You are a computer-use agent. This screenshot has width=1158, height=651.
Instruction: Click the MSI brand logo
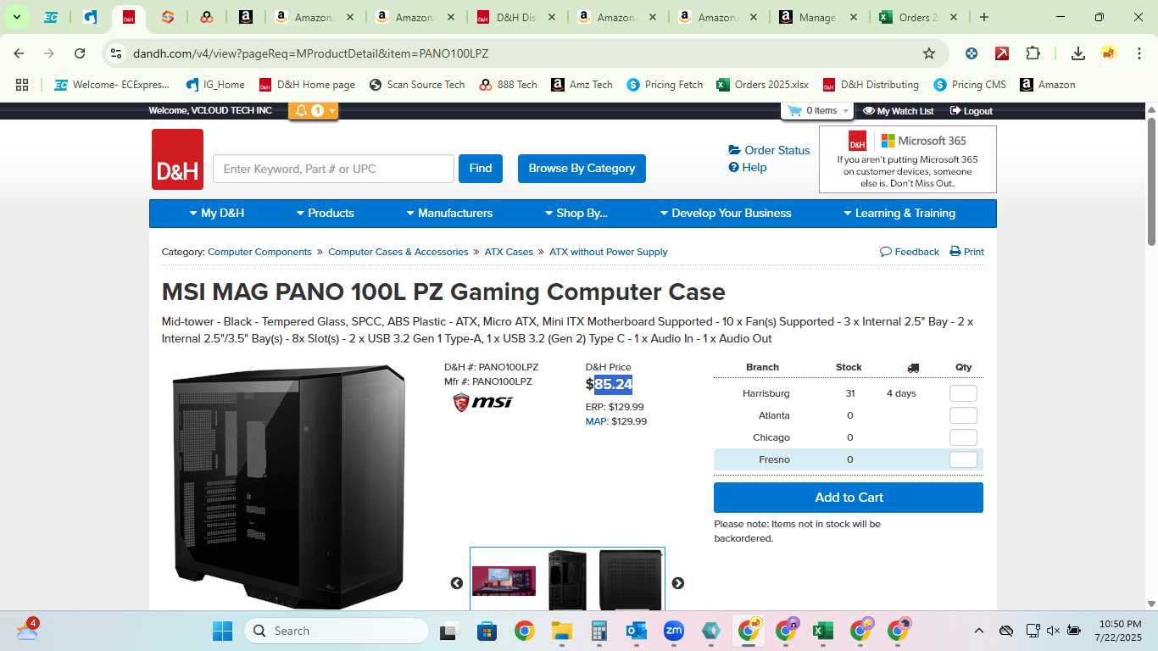click(x=483, y=402)
